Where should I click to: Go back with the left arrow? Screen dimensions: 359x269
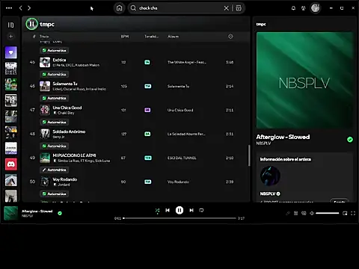click(x=21, y=8)
